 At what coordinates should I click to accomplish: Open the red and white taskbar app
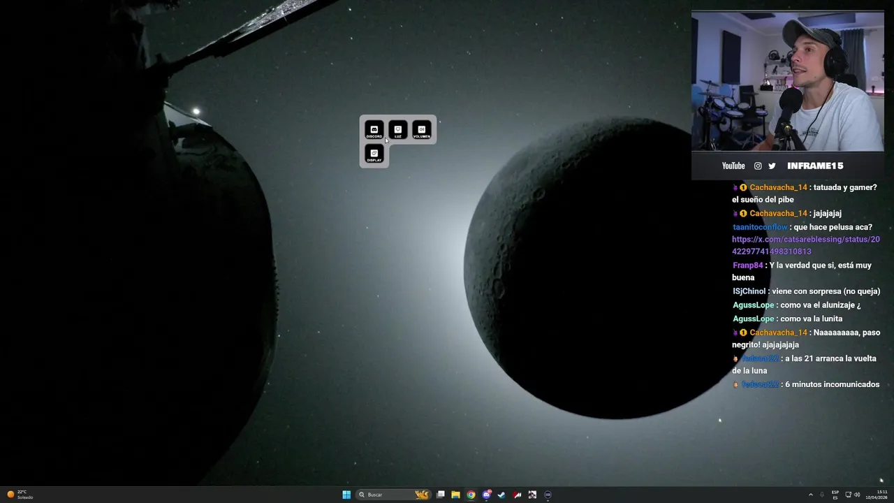[517, 495]
